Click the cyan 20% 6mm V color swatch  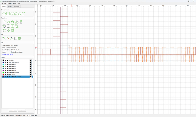[3, 64]
